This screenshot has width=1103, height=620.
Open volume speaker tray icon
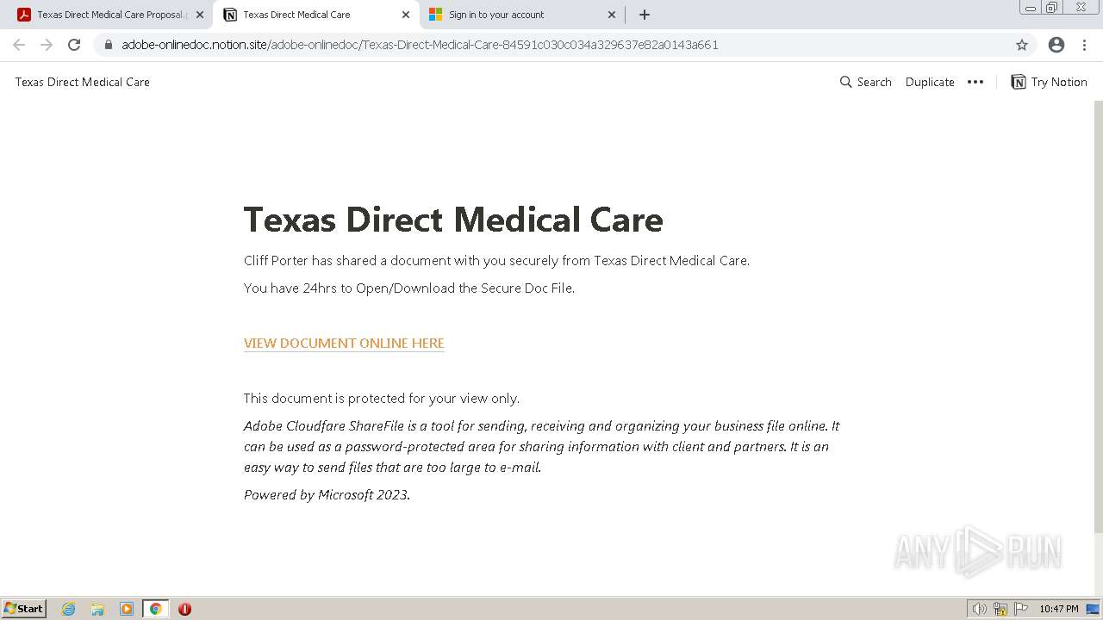point(980,609)
